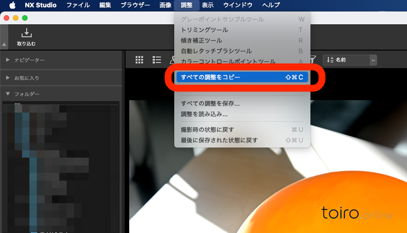Image resolution: width=407 pixels, height=233 pixels.
Task: Expand the お気に入り panel
Action: 8,78
